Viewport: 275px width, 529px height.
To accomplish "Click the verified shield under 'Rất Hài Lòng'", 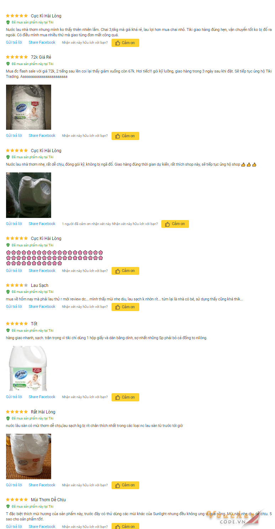I will [x=8, y=418].
